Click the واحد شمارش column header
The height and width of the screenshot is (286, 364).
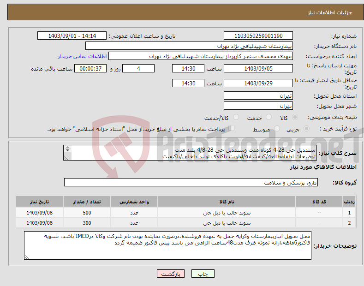[x=134, y=202]
